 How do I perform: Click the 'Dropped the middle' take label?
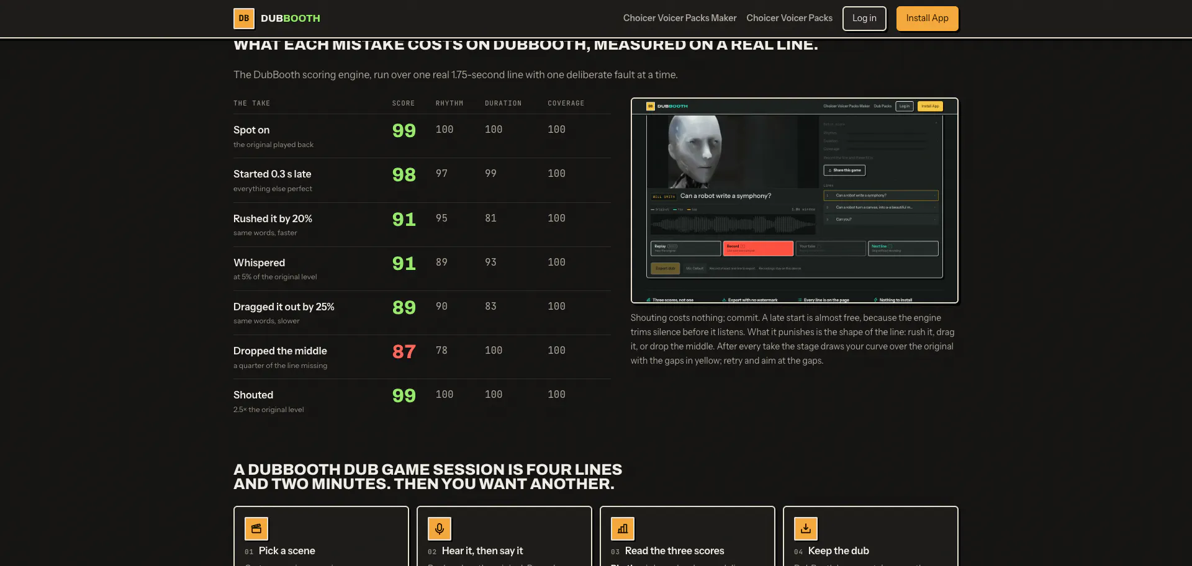point(280,351)
